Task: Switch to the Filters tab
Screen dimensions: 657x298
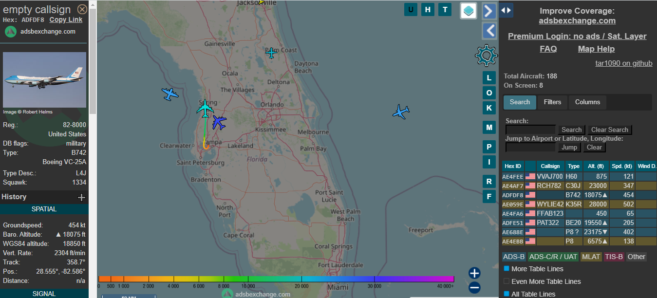Action: [552, 102]
